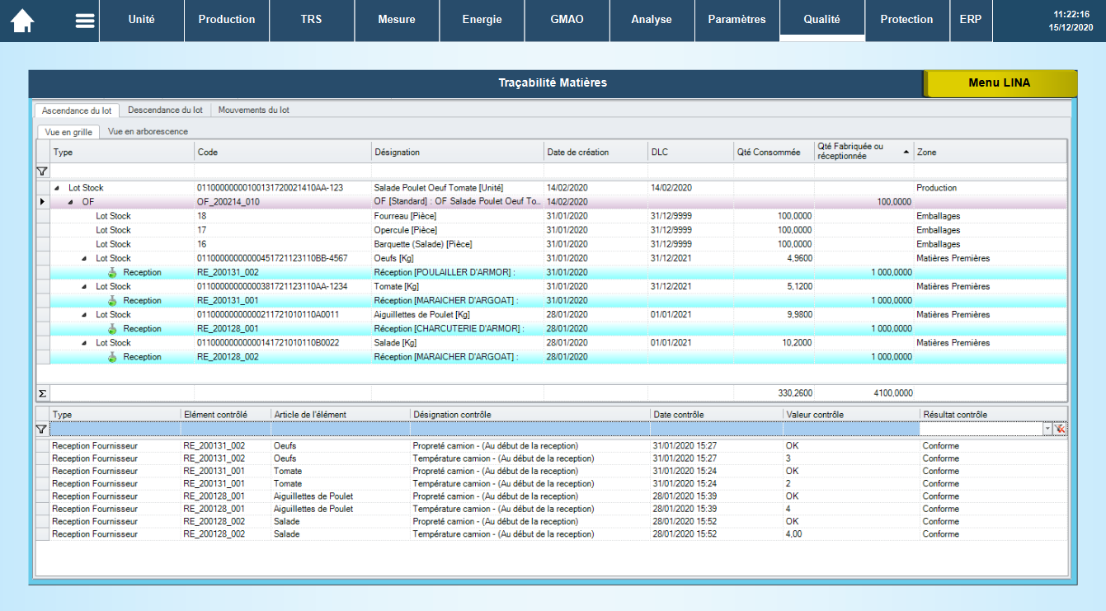Sort by the Désignation column header
Image resolution: width=1106 pixels, height=611 pixels.
(x=457, y=152)
